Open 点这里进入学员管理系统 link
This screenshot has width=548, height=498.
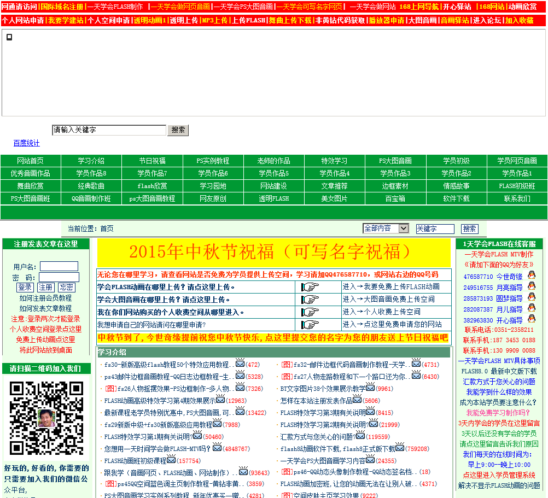point(499,475)
